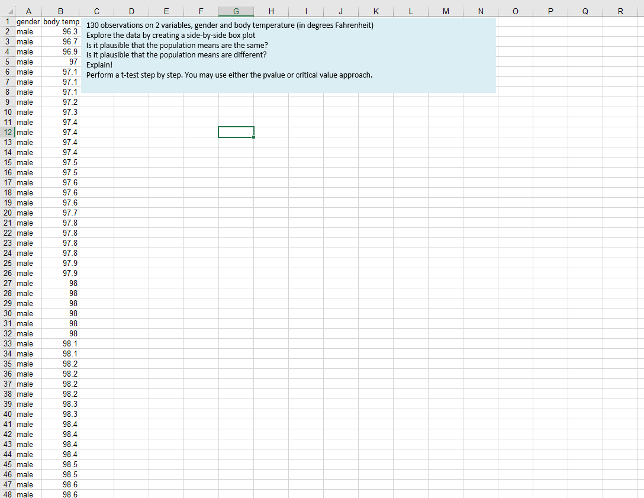The width and height of the screenshot is (644, 498).
Task: Click the "Perform a t-test step by step" line
Action: click(x=229, y=75)
